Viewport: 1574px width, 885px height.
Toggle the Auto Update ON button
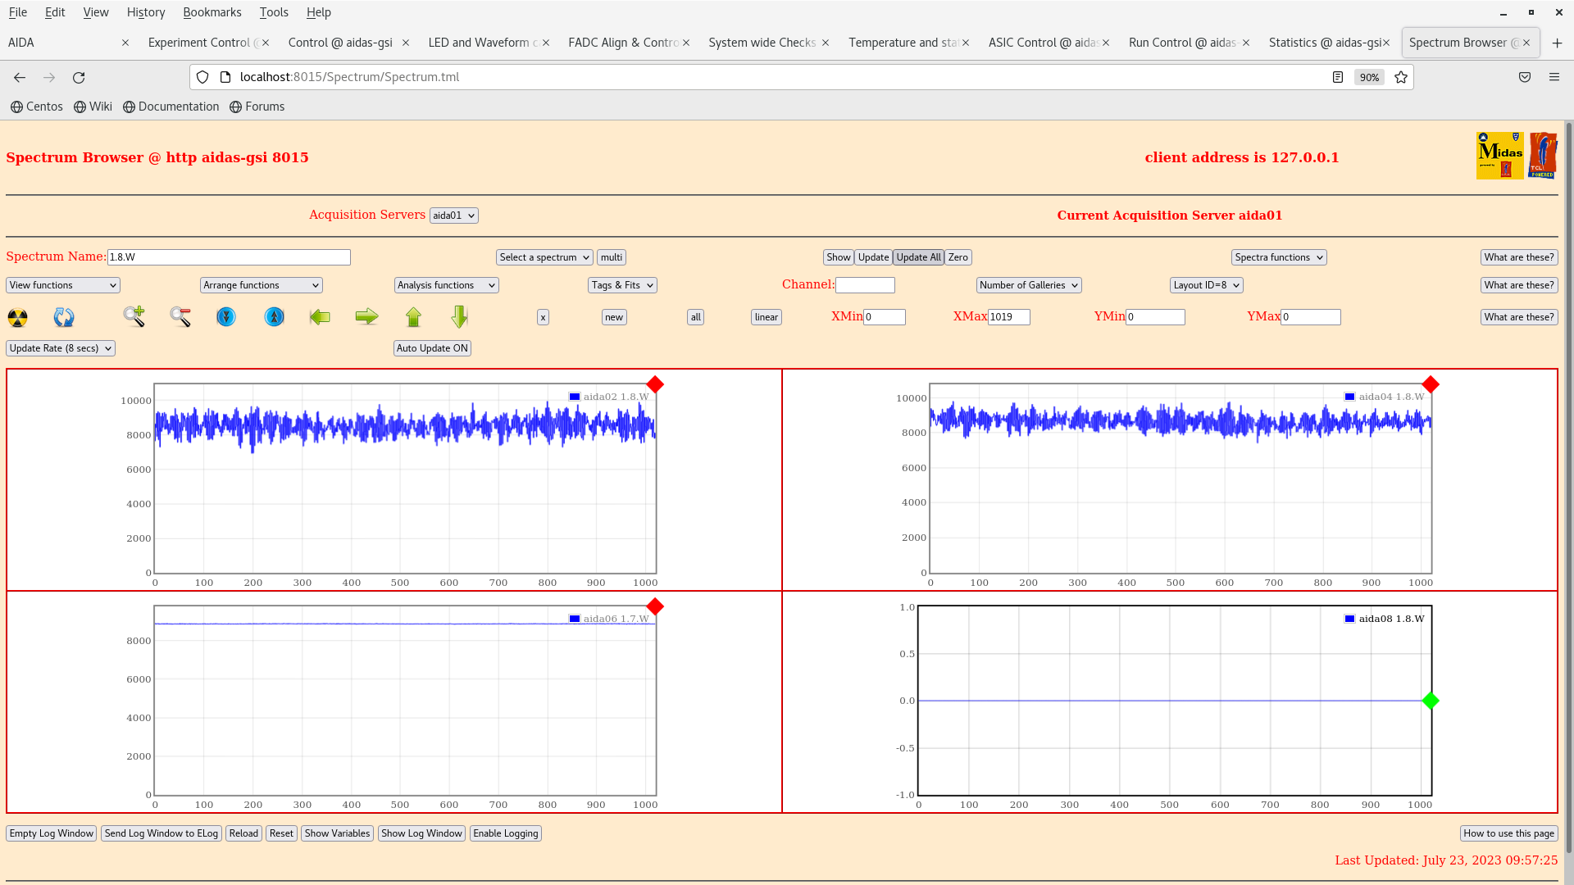coord(432,348)
